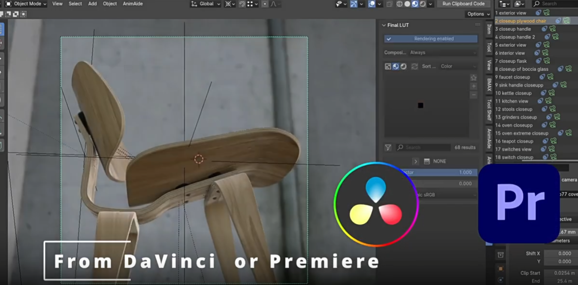
Task: Click the Clip Start value field
Action: click(x=561, y=273)
